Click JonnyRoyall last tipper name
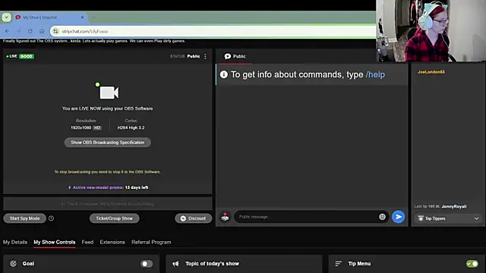 click(454, 206)
